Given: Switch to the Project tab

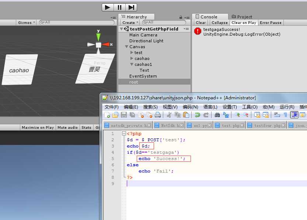Looking at the screenshot, I should click(x=242, y=17).
